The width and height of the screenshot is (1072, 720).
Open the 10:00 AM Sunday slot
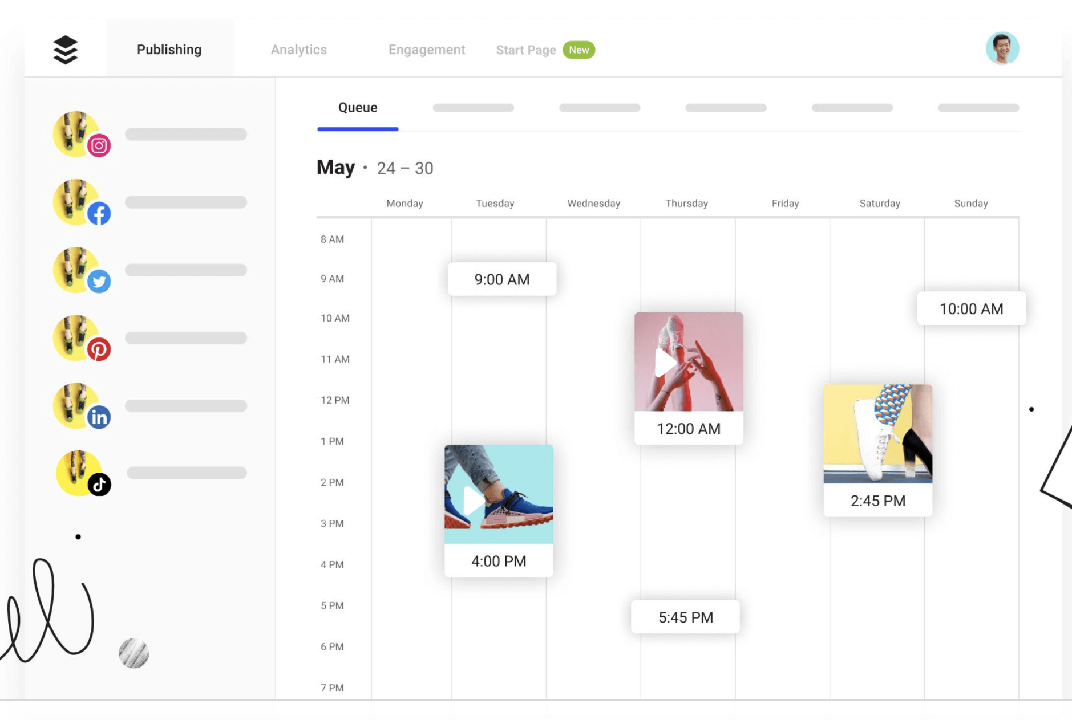[970, 309]
